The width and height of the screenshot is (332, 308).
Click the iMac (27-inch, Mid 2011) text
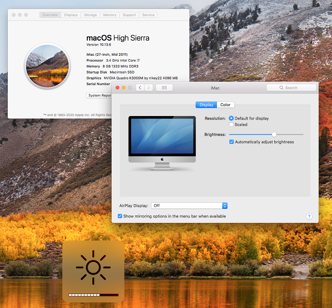coord(107,55)
